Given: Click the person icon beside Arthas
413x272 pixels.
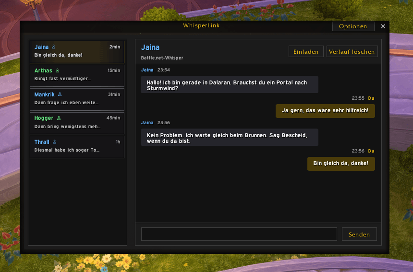Looking at the screenshot, I should 58,71.
